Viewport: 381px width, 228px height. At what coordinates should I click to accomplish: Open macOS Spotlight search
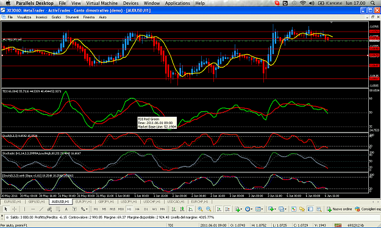click(x=372, y=3)
